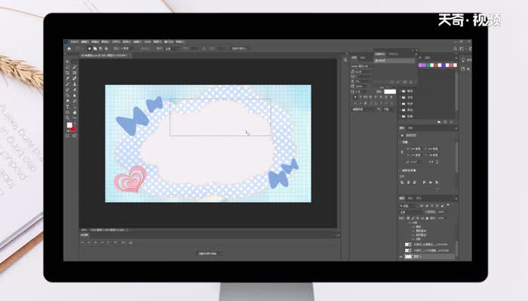The height and width of the screenshot is (301, 528).
Task: Switch to the Paths tab
Action: tap(419, 198)
